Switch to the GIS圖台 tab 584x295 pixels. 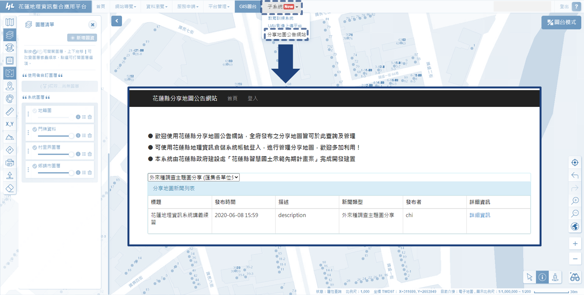(x=248, y=7)
